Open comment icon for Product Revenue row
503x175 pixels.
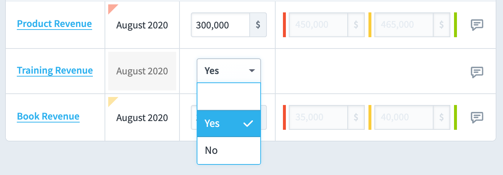pyautogui.click(x=477, y=25)
